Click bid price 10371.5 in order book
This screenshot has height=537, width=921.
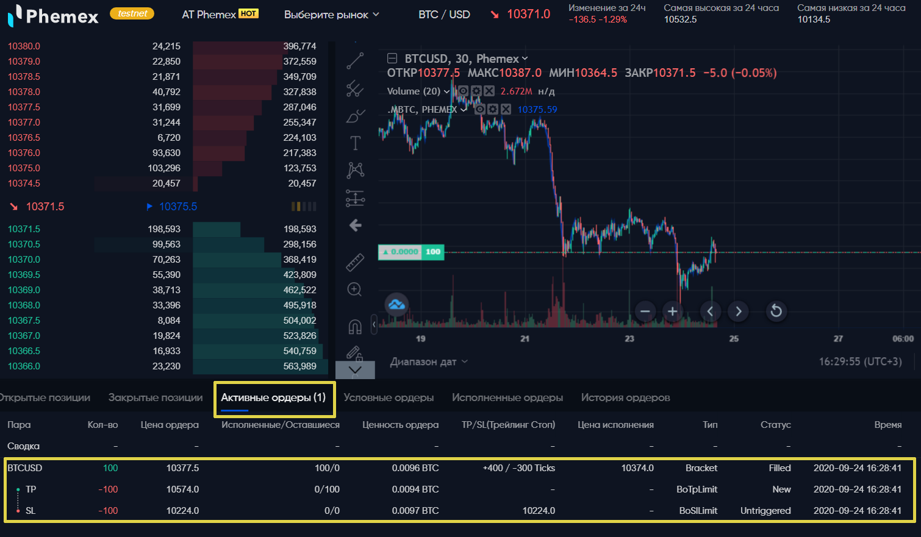click(24, 229)
